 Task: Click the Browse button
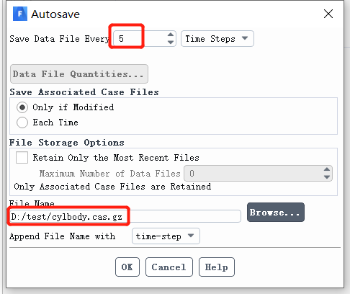[276, 212]
